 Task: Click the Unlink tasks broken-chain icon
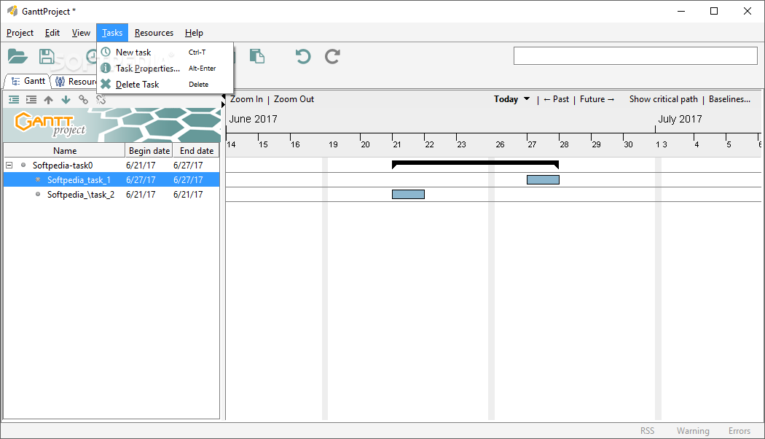[101, 100]
